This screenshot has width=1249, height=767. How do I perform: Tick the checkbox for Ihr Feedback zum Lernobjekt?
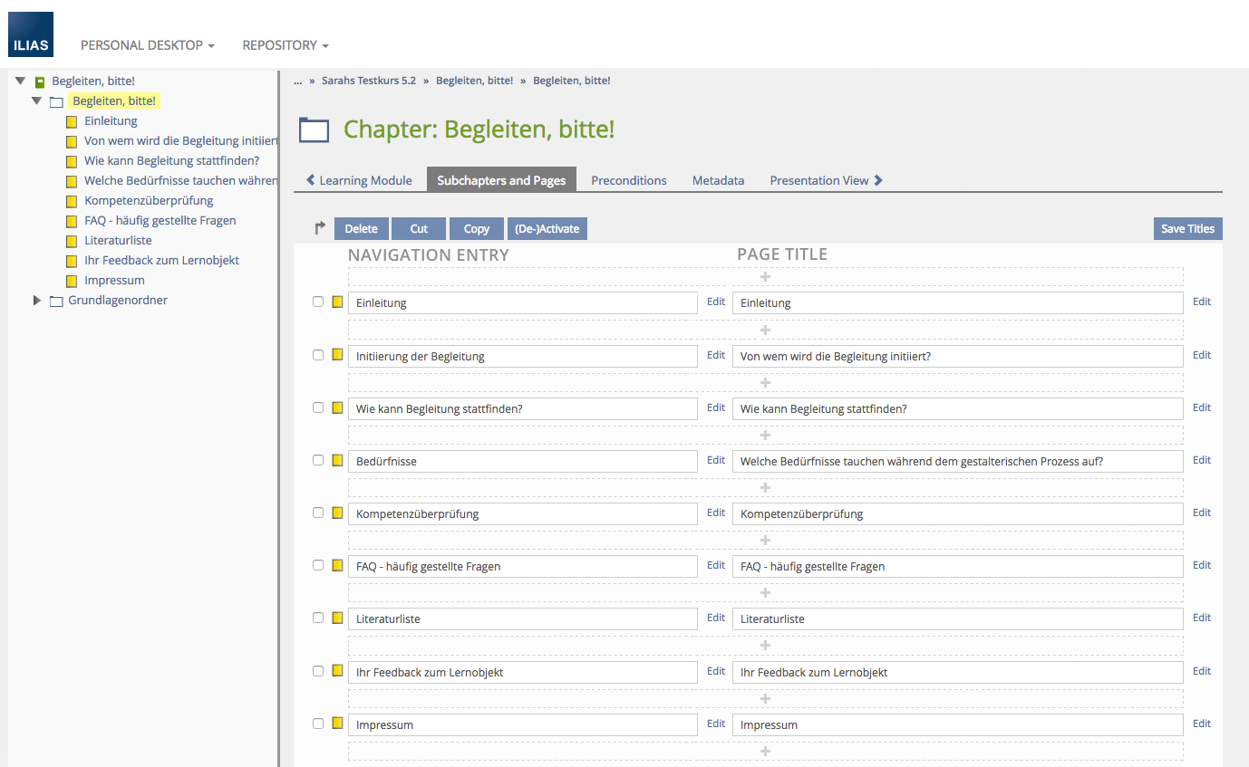pyautogui.click(x=318, y=671)
